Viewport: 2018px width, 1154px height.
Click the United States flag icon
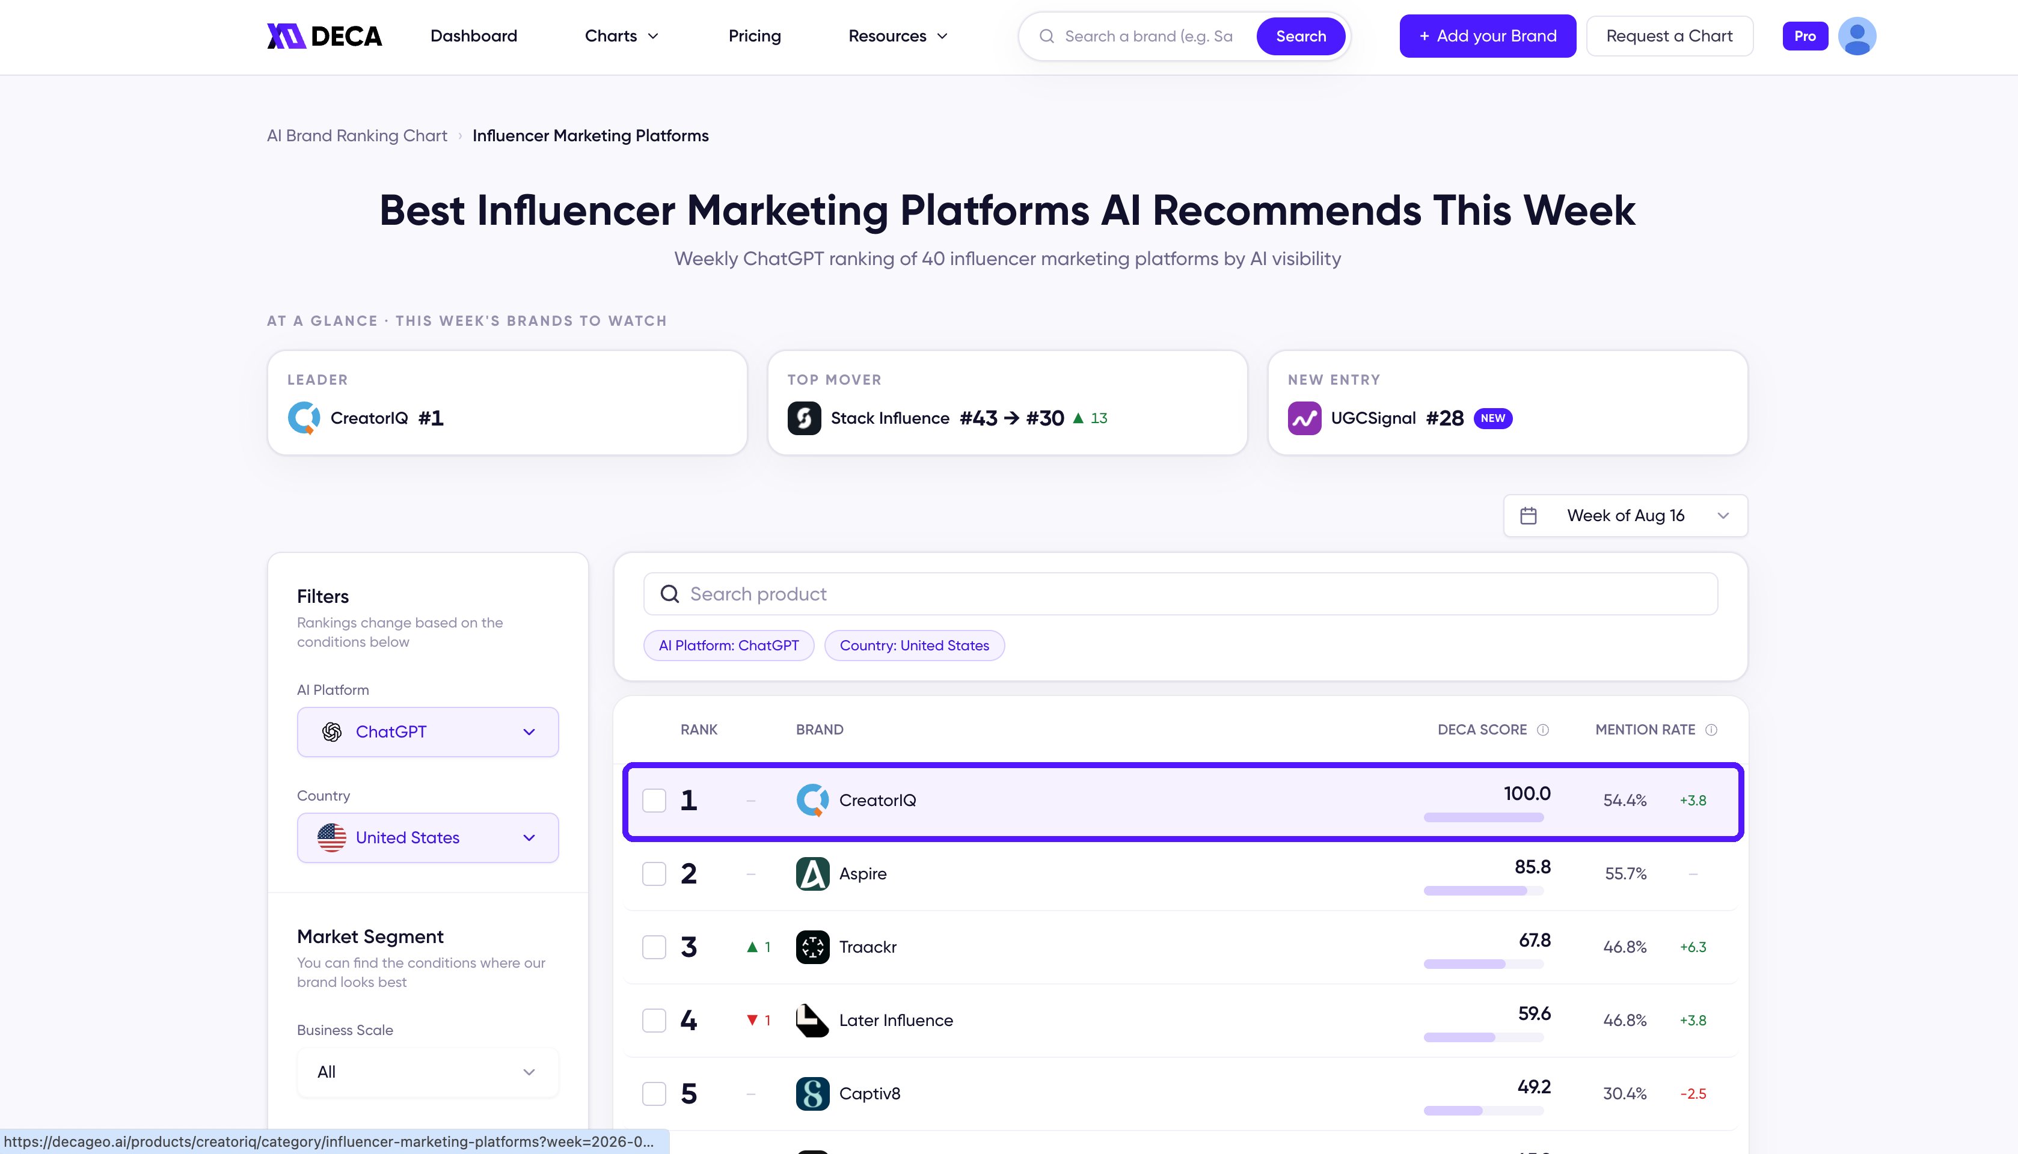(x=333, y=838)
